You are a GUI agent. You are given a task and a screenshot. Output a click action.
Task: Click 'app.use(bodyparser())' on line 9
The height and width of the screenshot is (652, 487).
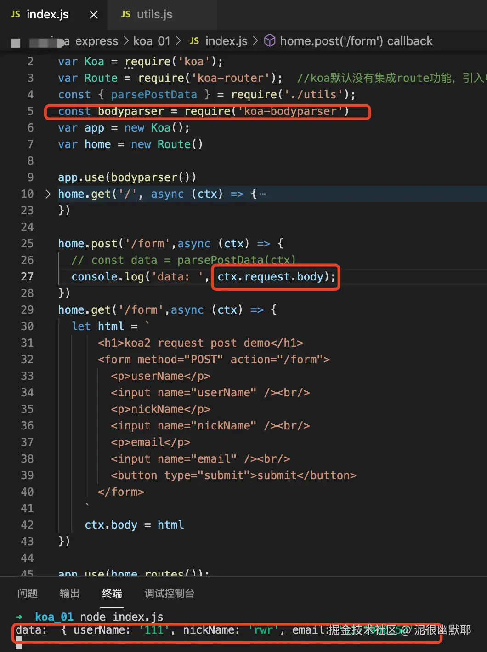[127, 177]
